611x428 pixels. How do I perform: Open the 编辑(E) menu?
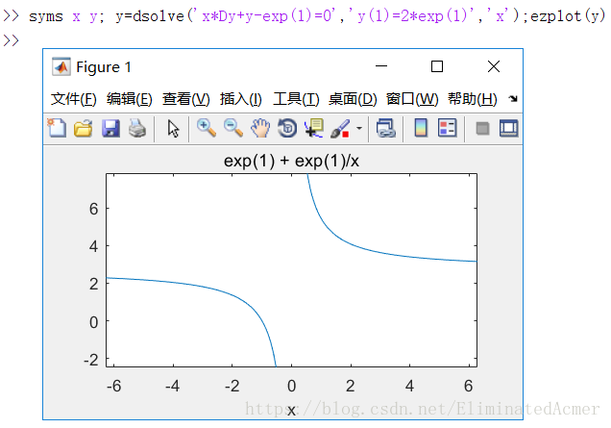tap(130, 99)
